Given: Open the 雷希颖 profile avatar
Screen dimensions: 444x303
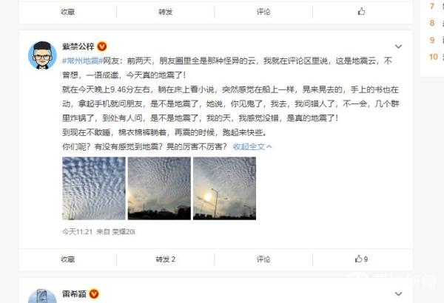Looking at the screenshot, I should tap(42, 296).
